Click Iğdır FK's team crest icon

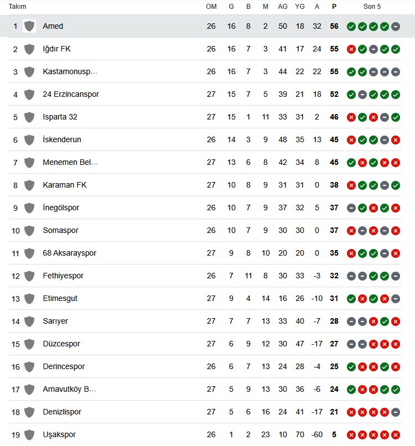click(29, 49)
